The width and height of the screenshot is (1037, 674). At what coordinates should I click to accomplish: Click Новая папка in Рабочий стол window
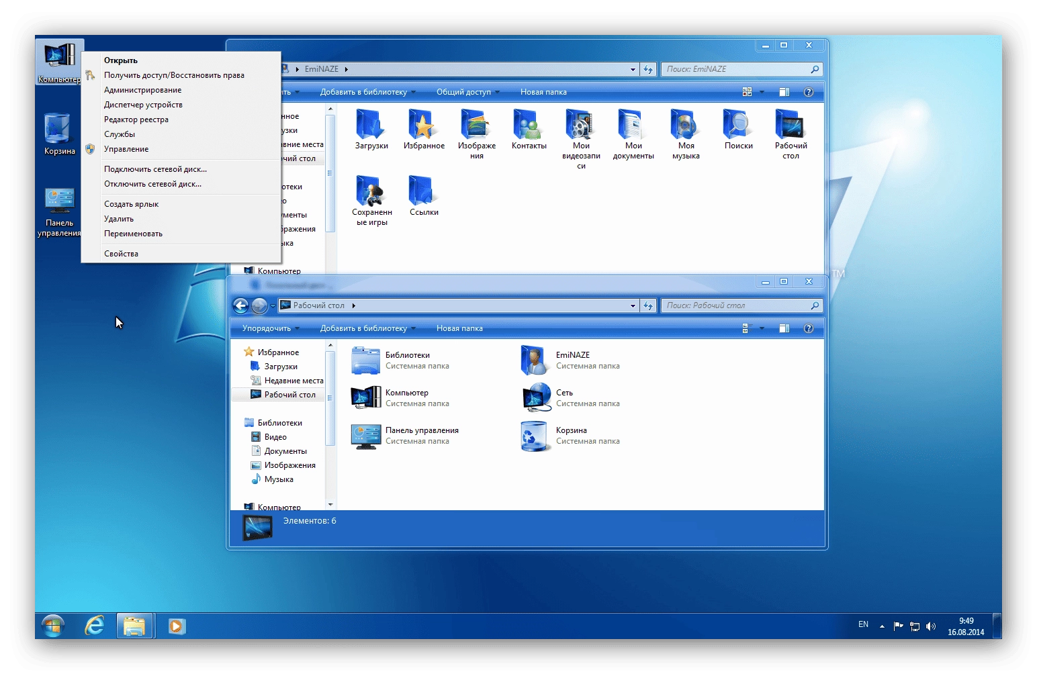click(459, 328)
